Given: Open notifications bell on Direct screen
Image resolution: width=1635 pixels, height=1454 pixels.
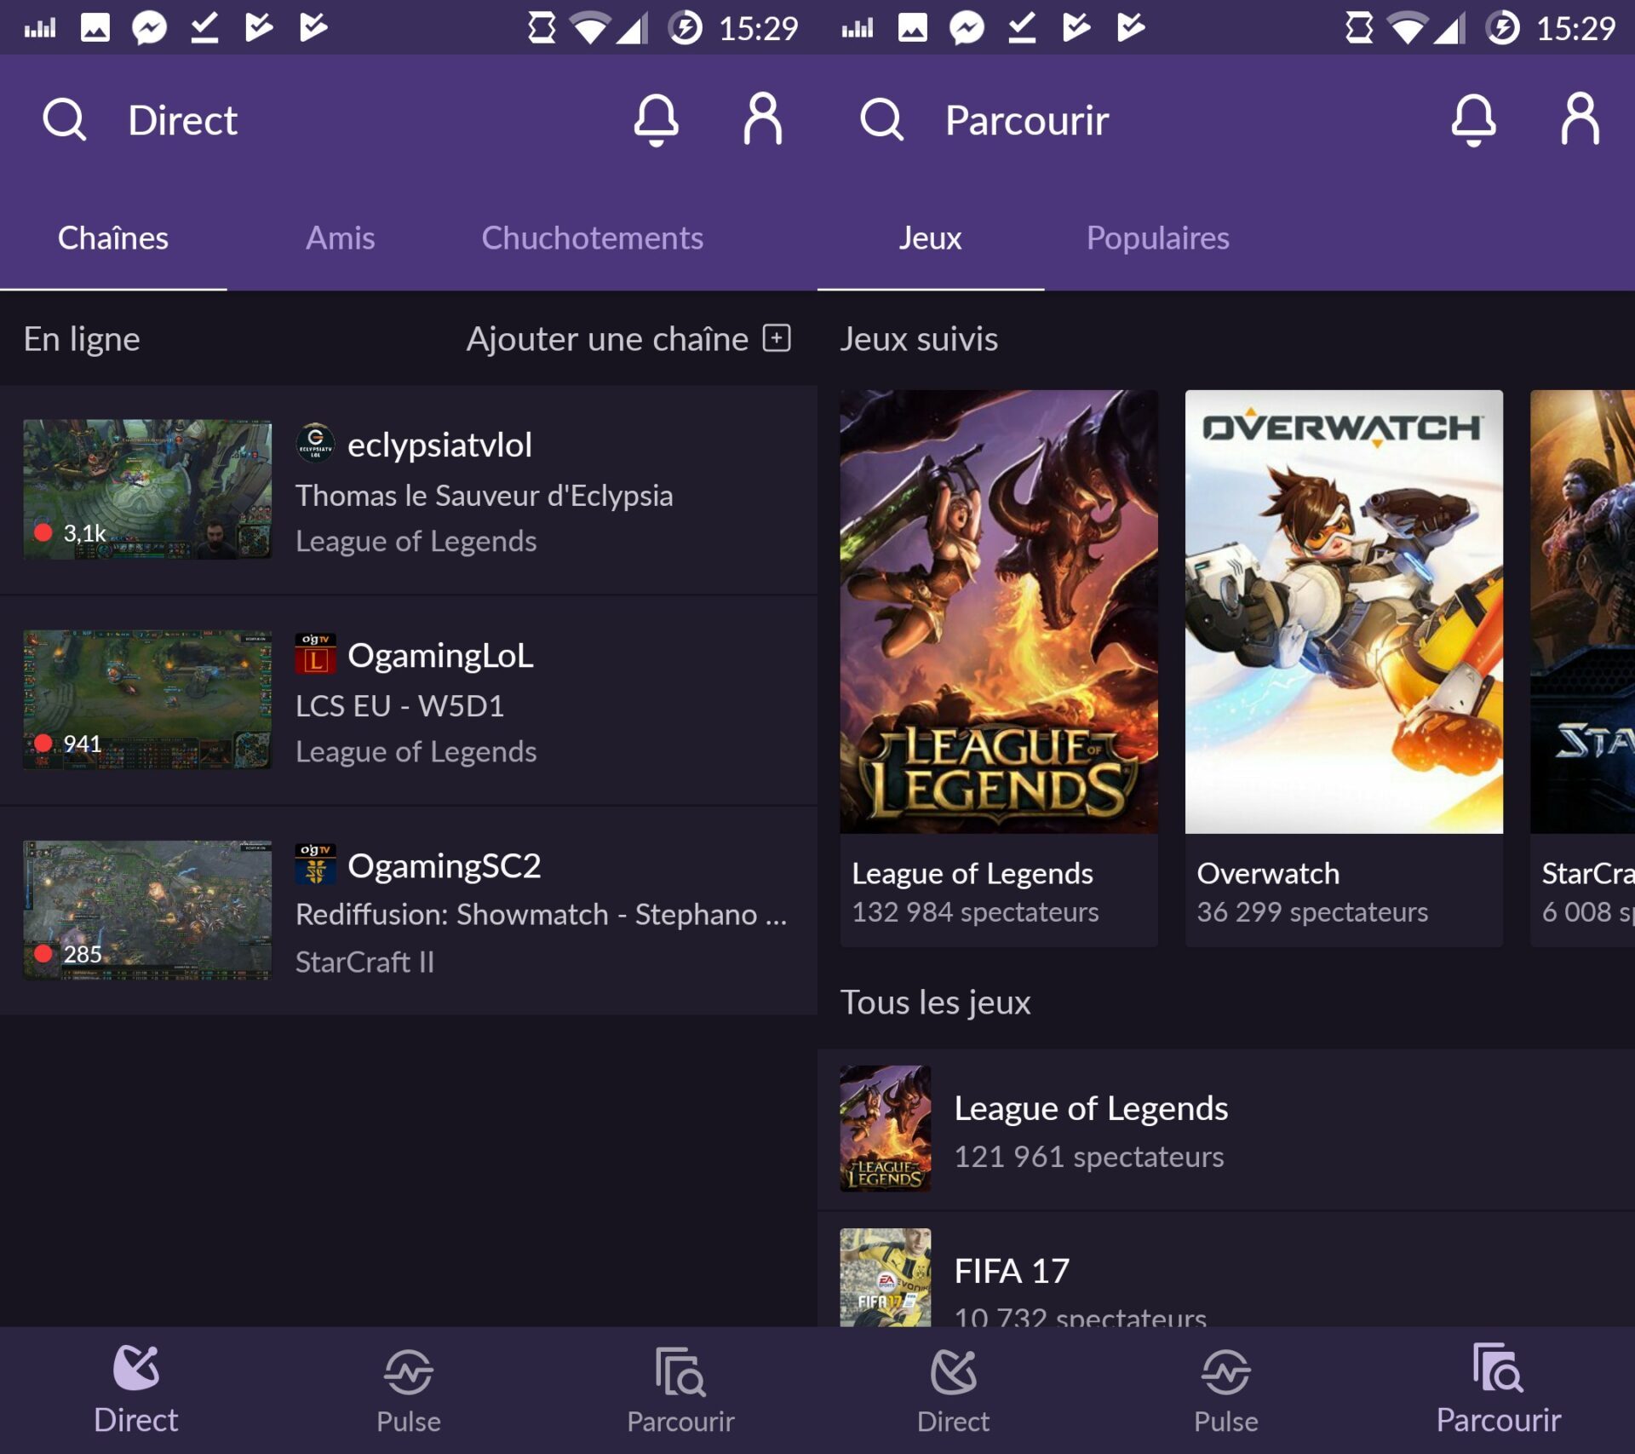Looking at the screenshot, I should tap(656, 119).
